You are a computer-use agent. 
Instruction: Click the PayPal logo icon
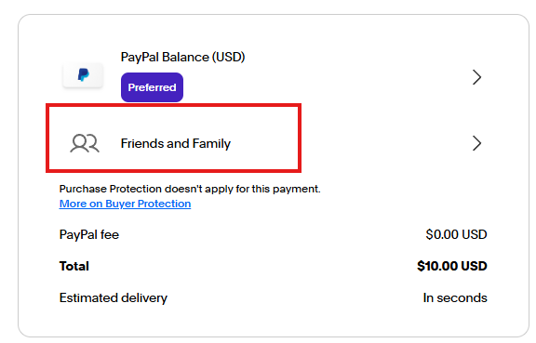click(83, 74)
